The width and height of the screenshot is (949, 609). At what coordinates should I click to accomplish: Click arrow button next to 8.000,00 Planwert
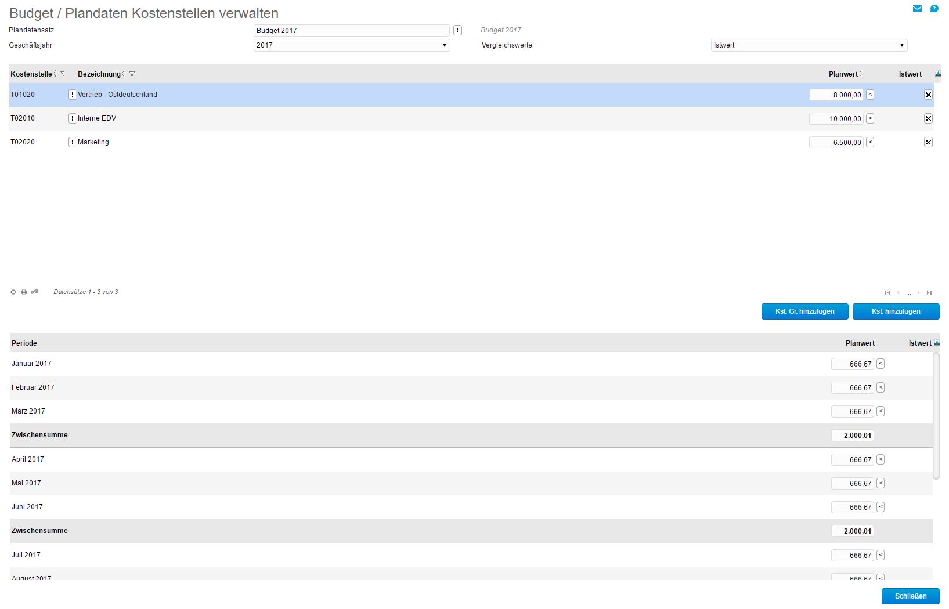point(870,95)
